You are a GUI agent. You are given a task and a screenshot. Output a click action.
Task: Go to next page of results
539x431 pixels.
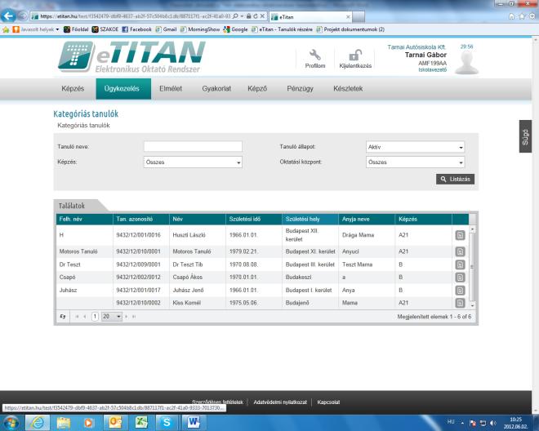126,316
